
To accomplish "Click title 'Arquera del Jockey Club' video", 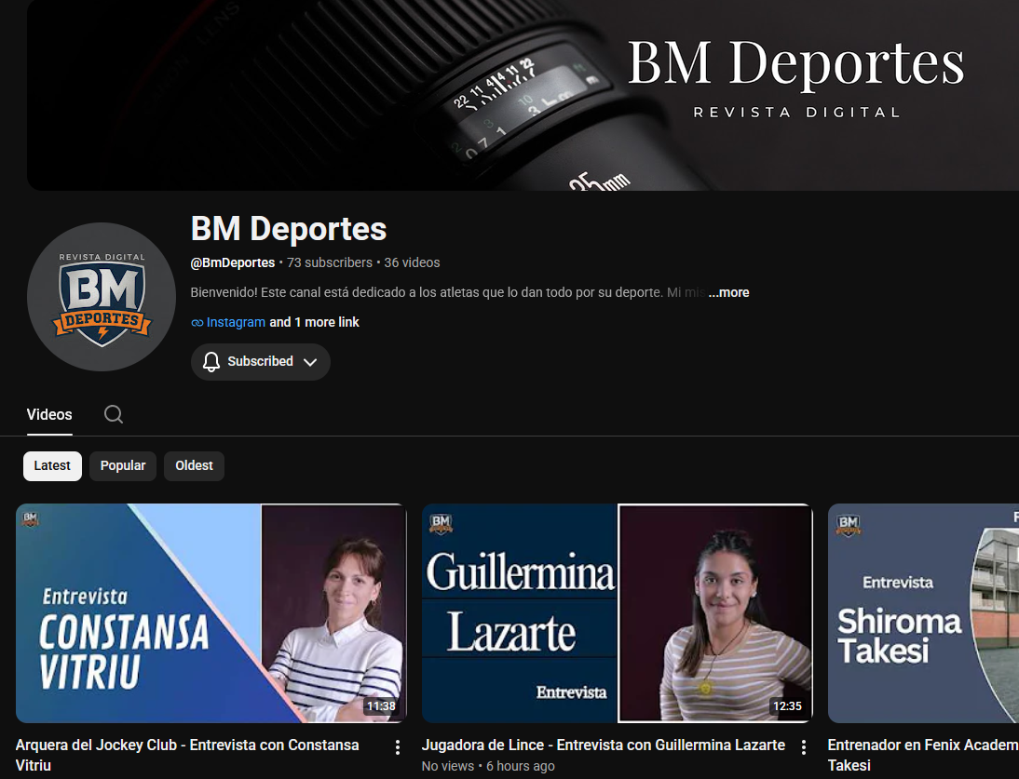I will pos(187,755).
